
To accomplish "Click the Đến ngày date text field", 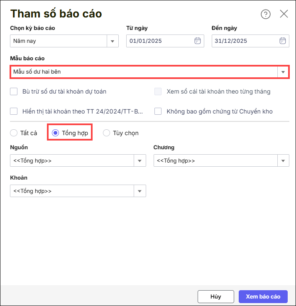I will (245, 41).
